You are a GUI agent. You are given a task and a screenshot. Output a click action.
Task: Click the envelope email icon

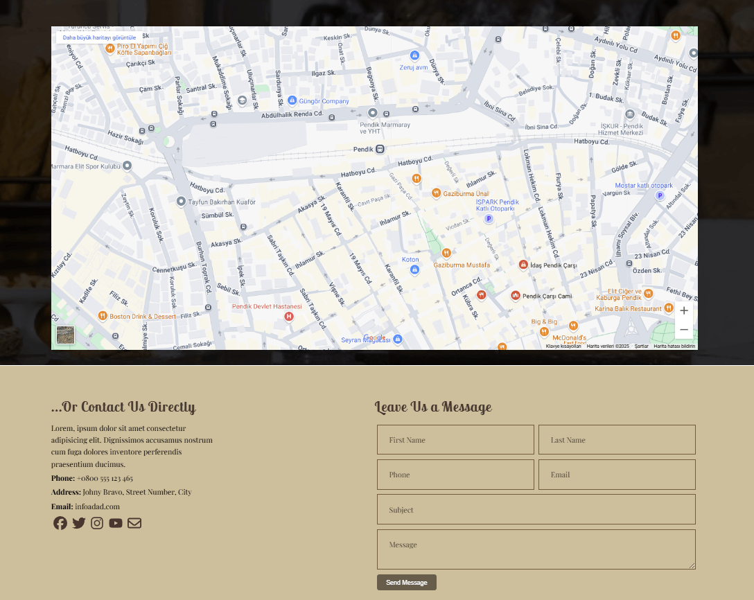click(x=134, y=523)
